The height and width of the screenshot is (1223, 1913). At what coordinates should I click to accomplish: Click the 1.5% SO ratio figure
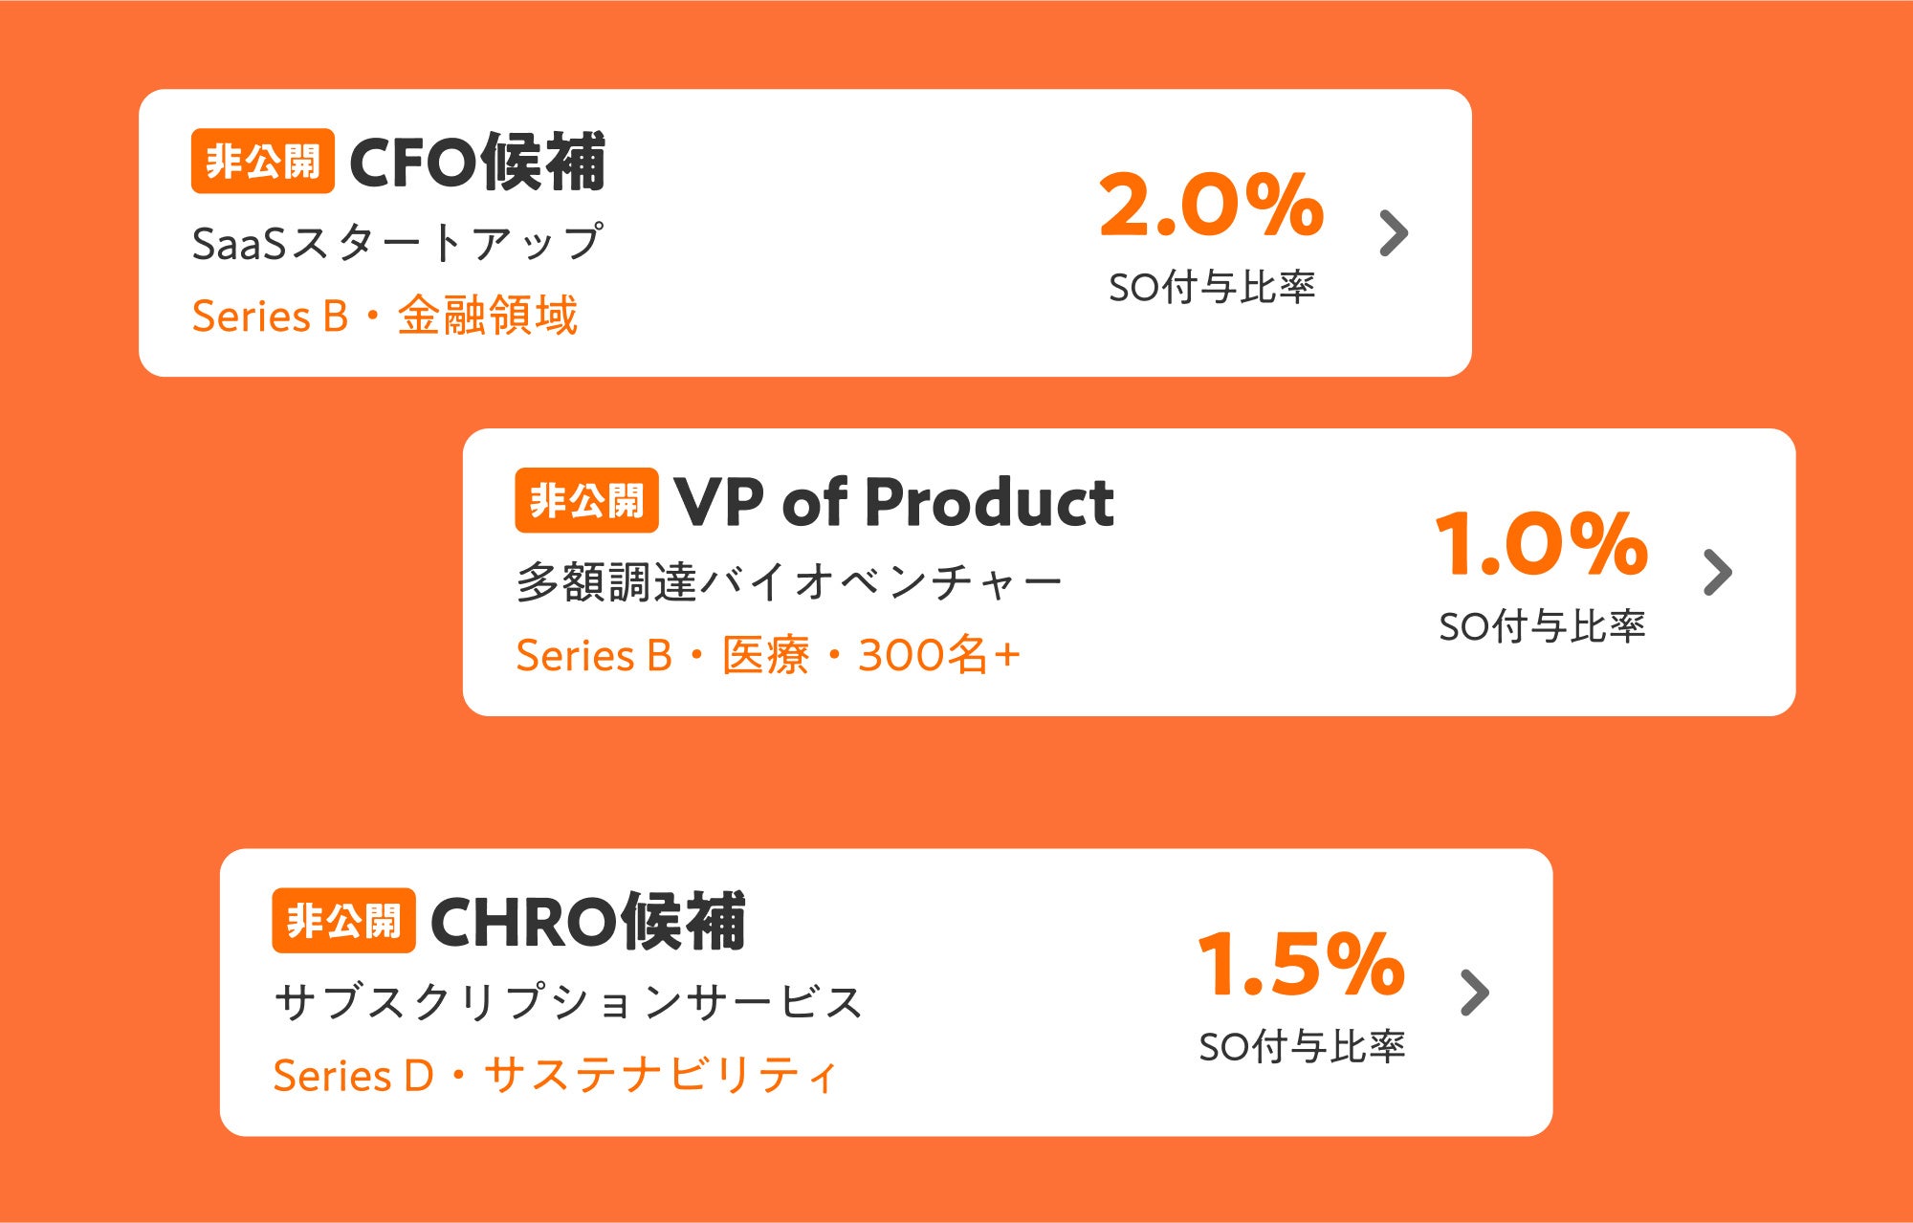tap(1302, 964)
